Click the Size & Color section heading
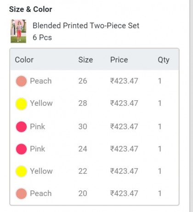The width and height of the screenshot is (193, 212). point(31,9)
